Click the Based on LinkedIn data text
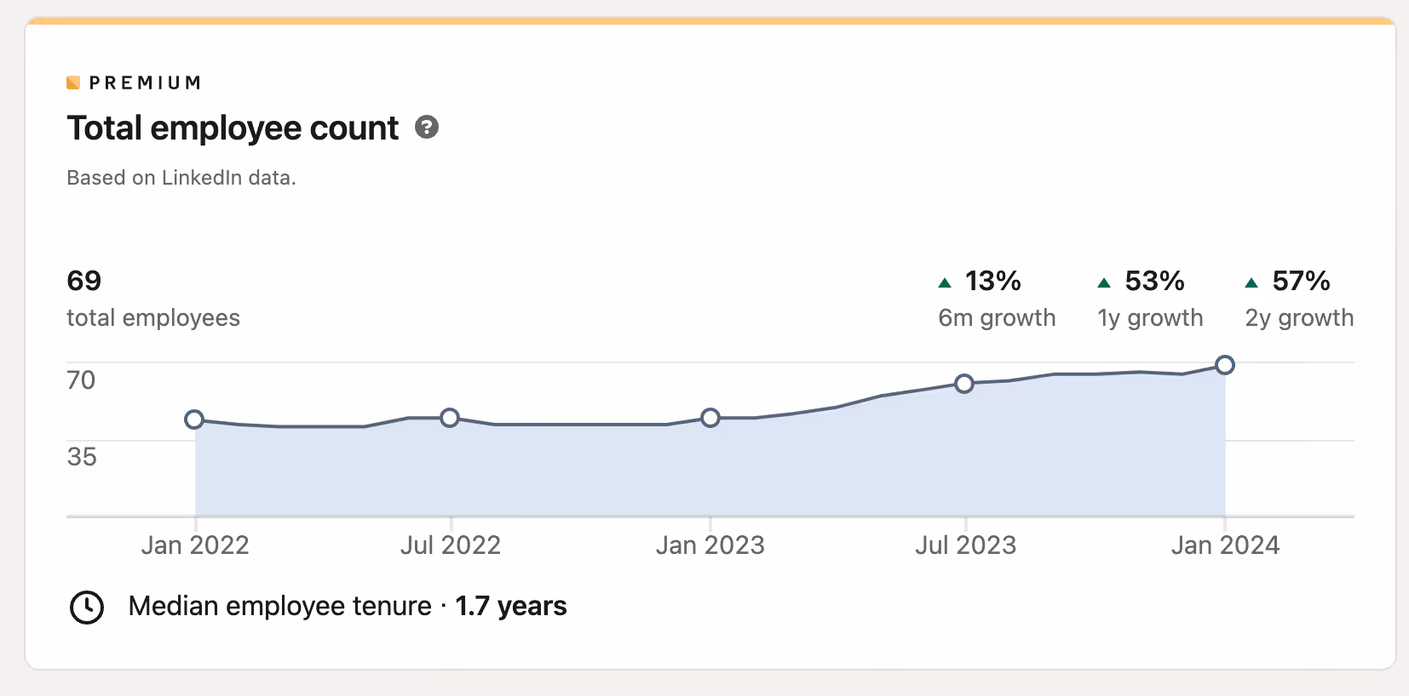The width and height of the screenshot is (1409, 696). pyautogui.click(x=181, y=177)
